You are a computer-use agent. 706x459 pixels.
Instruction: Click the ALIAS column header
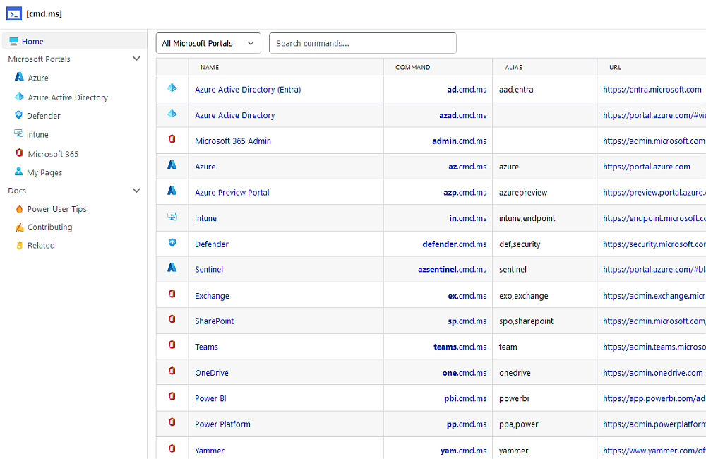tap(514, 67)
